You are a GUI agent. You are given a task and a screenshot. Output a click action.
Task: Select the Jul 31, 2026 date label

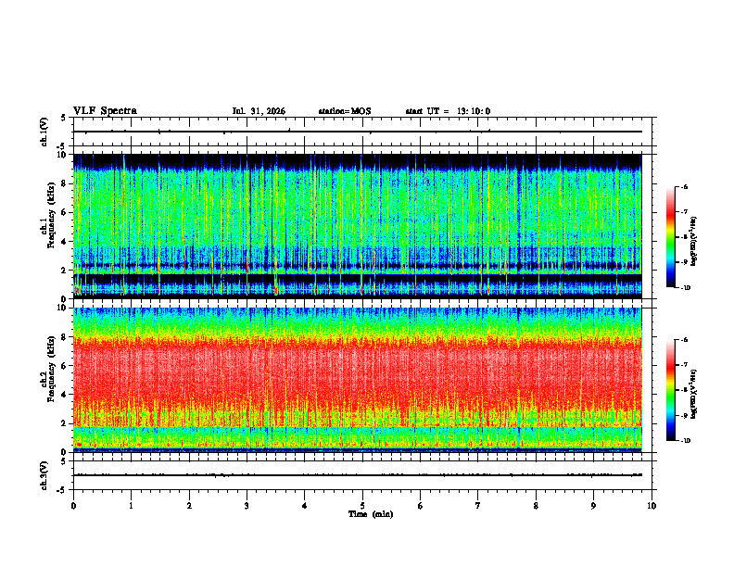click(x=259, y=111)
